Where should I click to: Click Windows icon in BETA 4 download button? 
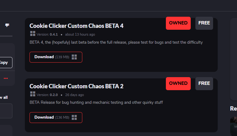point(74,57)
